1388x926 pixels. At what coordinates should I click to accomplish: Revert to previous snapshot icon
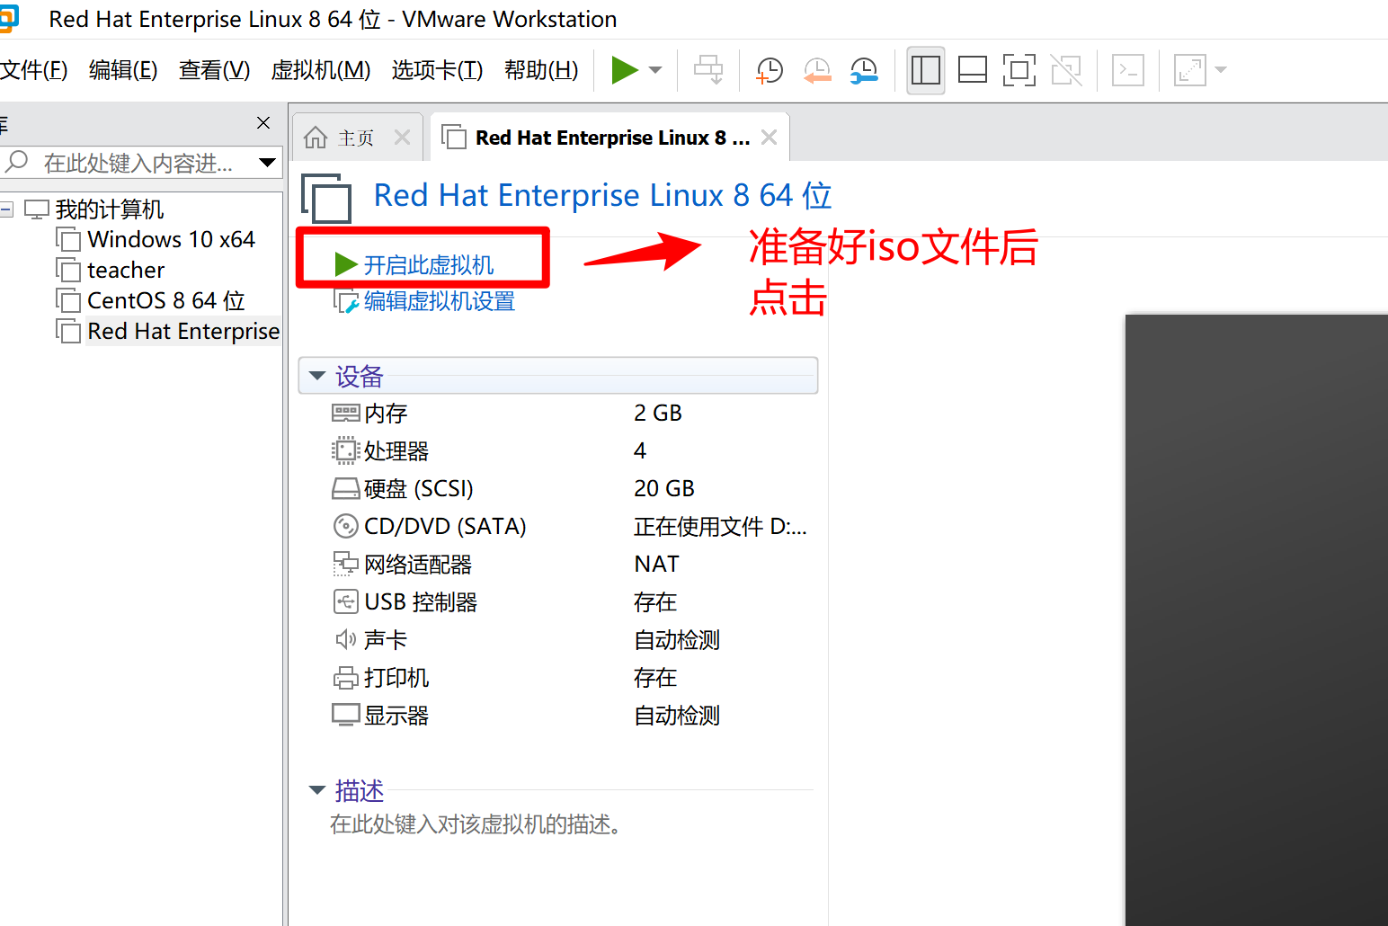click(817, 70)
